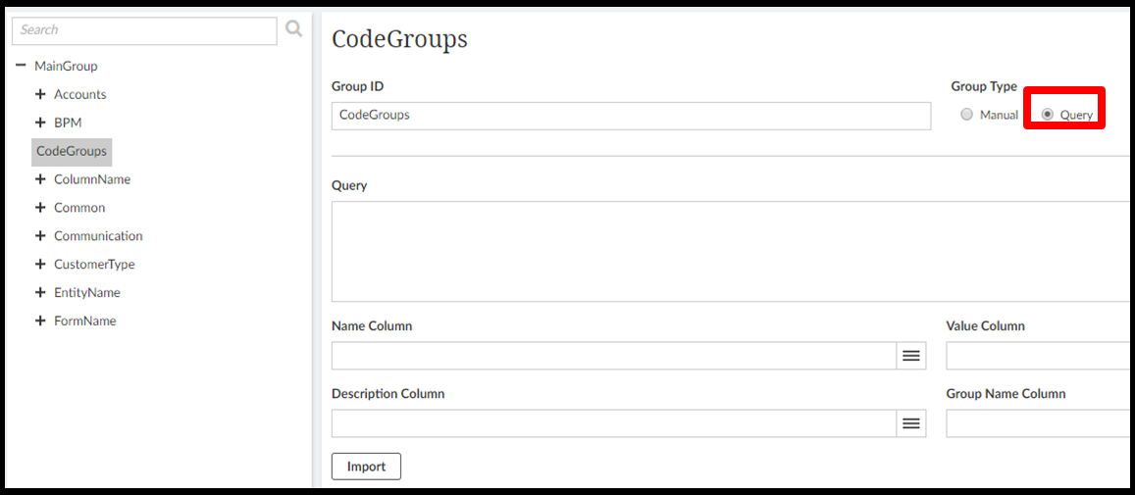
Task: Collapse the MainGroup tree node
Action: click(x=21, y=66)
